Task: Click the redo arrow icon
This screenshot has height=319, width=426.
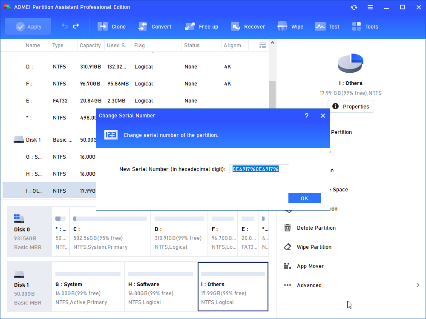Action: [x=76, y=26]
